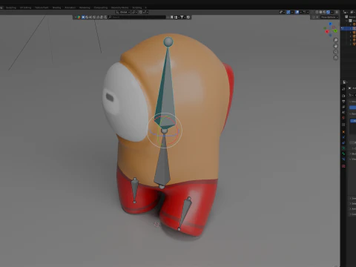Open the World properties tab
This screenshot has width=356, height=267.
point(343,118)
